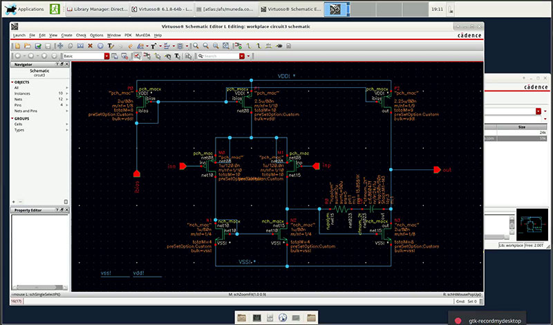Click the save workspace icon beside Basic dropdown
The height and width of the screenshot is (325, 553).
[x=114, y=56]
